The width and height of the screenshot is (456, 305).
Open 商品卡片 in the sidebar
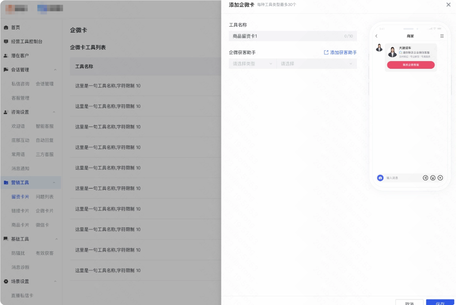click(20, 225)
